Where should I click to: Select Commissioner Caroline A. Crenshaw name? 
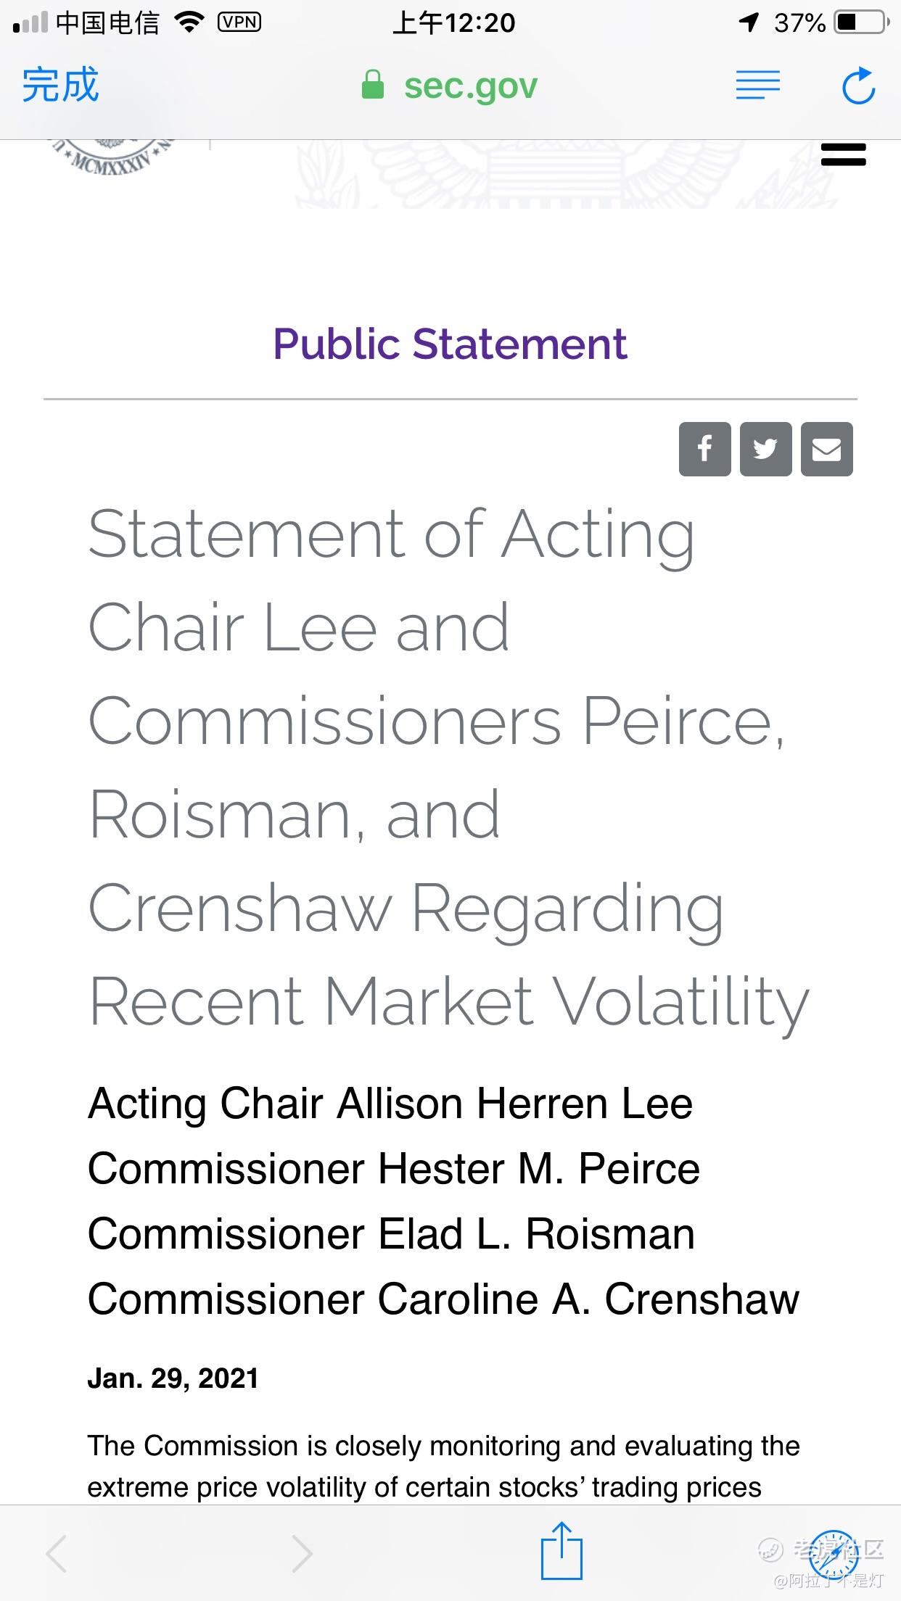(443, 1299)
